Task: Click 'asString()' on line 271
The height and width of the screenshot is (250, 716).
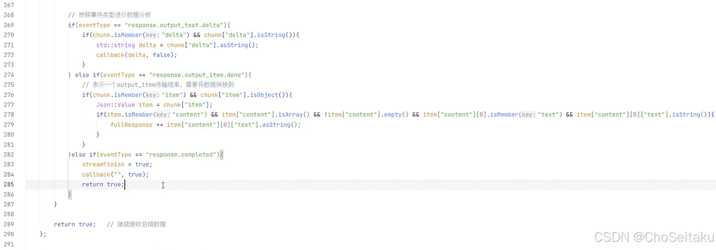Action: 238,45
